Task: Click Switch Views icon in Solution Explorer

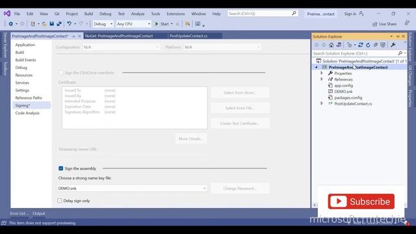Action: pyautogui.click(x=339, y=45)
